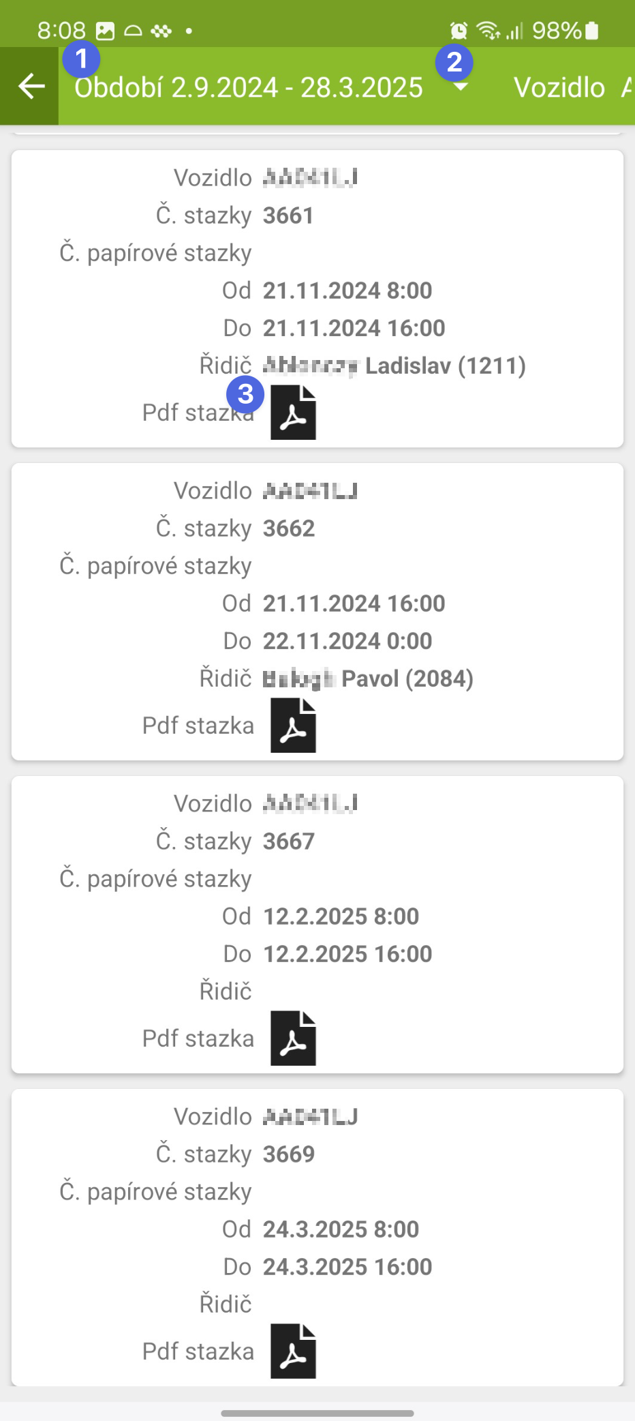This screenshot has height=1421, width=635.
Task: Tap the Wi-Fi status icon
Action: tap(488, 31)
